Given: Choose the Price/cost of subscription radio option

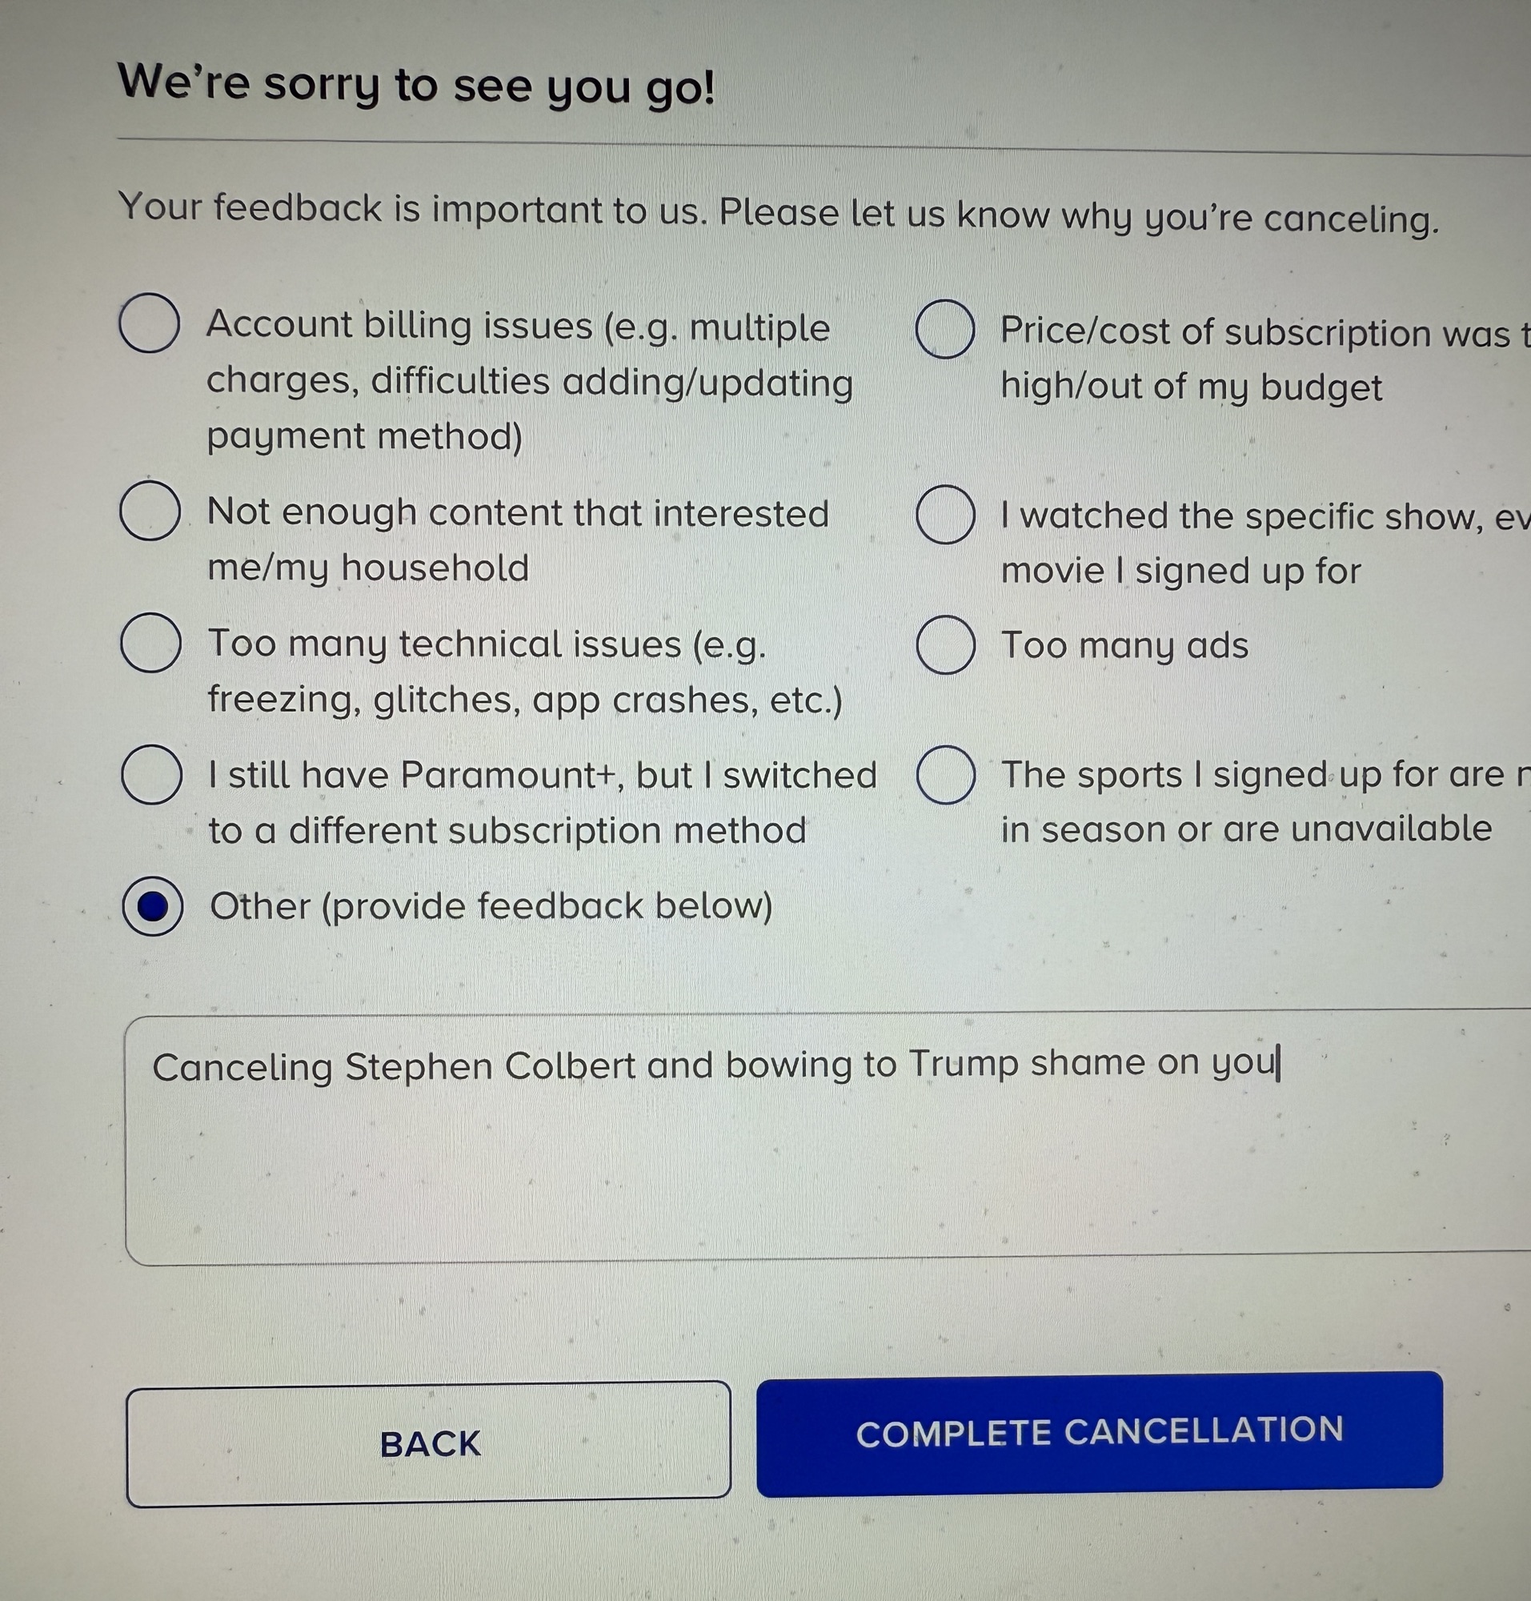Looking at the screenshot, I should tap(945, 329).
